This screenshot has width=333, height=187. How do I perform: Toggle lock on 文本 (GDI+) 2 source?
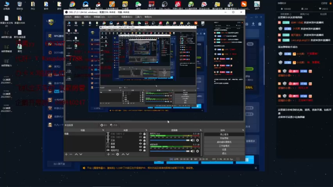click(x=144, y=134)
